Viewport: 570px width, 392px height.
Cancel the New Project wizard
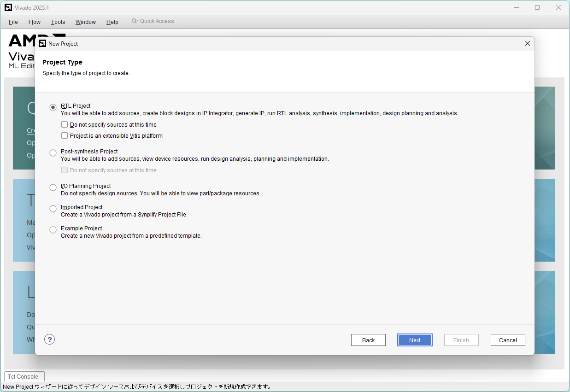pyautogui.click(x=508, y=340)
